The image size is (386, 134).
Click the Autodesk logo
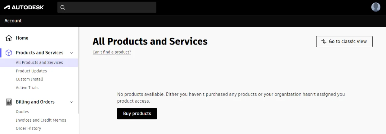24,7
